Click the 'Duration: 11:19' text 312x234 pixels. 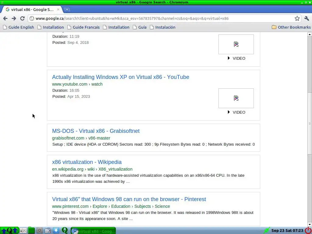click(66, 37)
